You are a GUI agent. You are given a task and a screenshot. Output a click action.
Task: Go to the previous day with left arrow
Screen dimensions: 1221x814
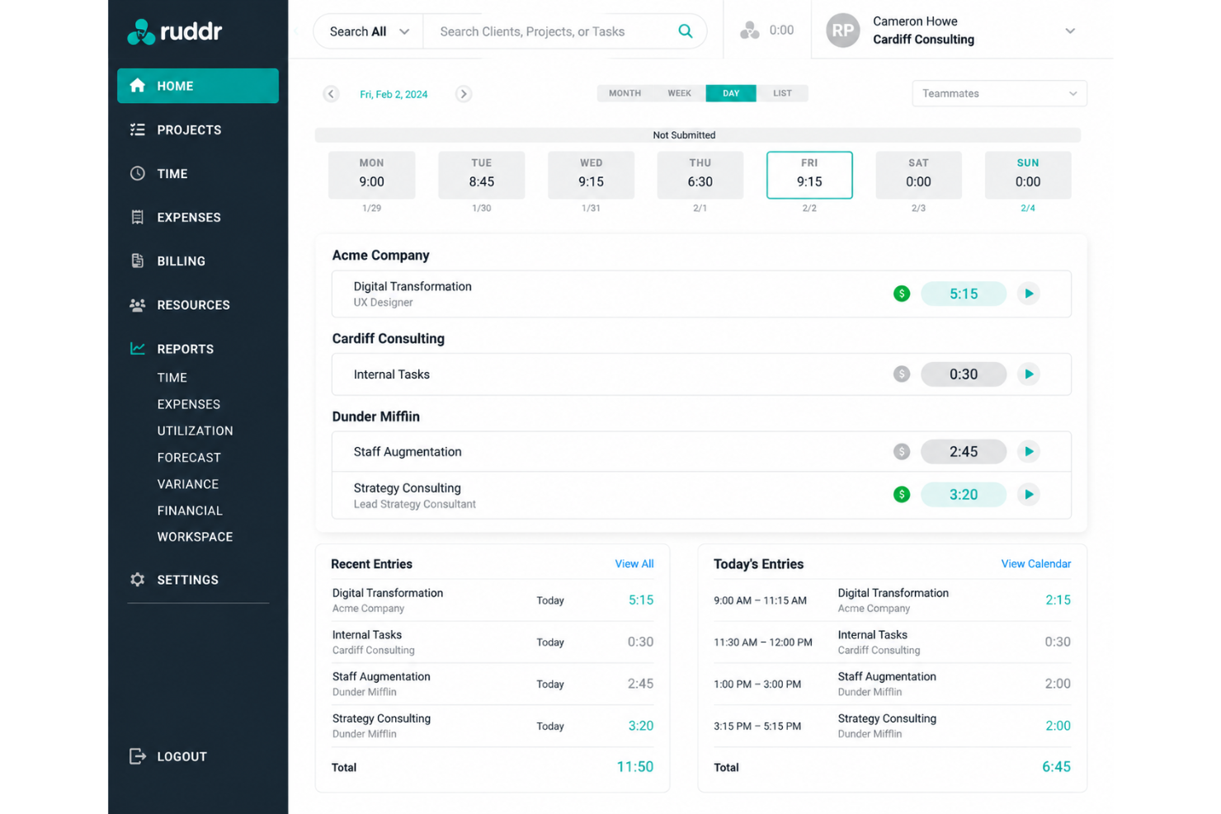pyautogui.click(x=331, y=94)
